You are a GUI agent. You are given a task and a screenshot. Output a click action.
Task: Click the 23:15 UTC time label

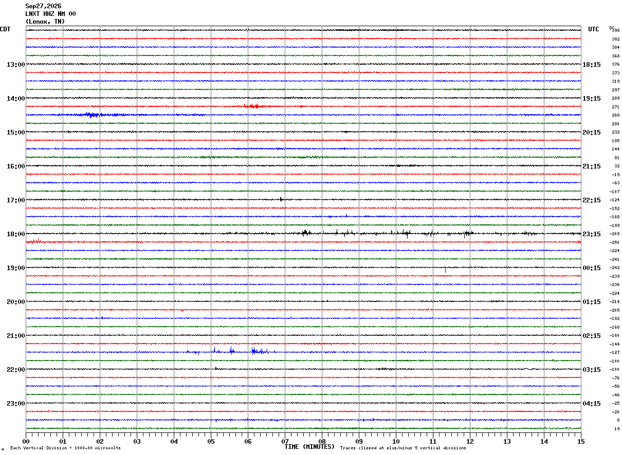(x=592, y=234)
